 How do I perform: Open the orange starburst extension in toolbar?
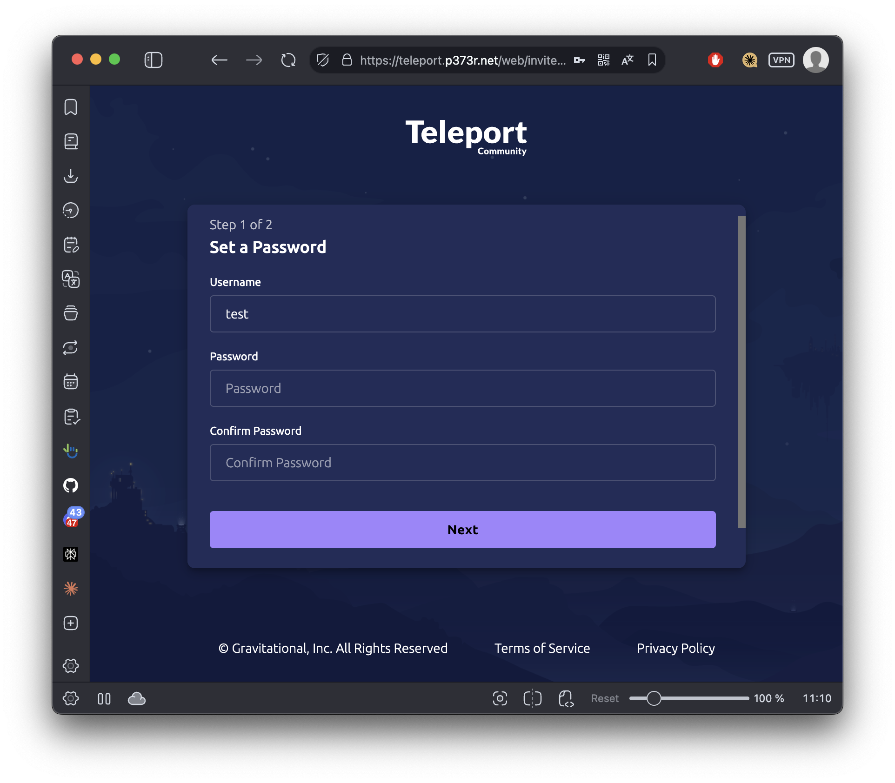click(x=749, y=60)
